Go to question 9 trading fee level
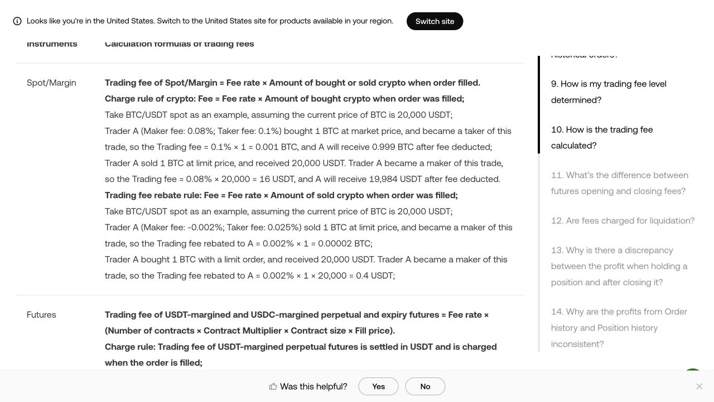714x402 pixels. point(609,92)
